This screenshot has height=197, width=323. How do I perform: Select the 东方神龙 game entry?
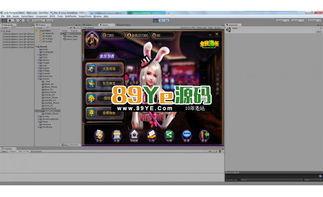tap(105, 84)
